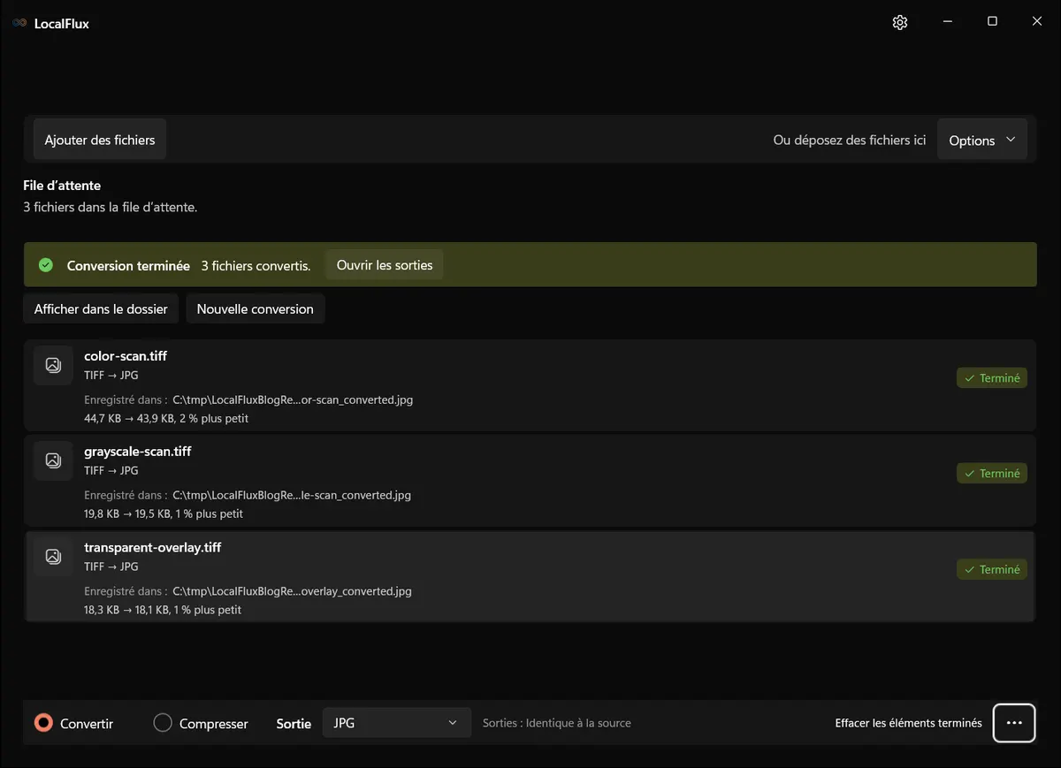The width and height of the screenshot is (1061, 768).
Task: Click the Terminé badge for transparent-overlay.tiff
Action: pyautogui.click(x=992, y=570)
